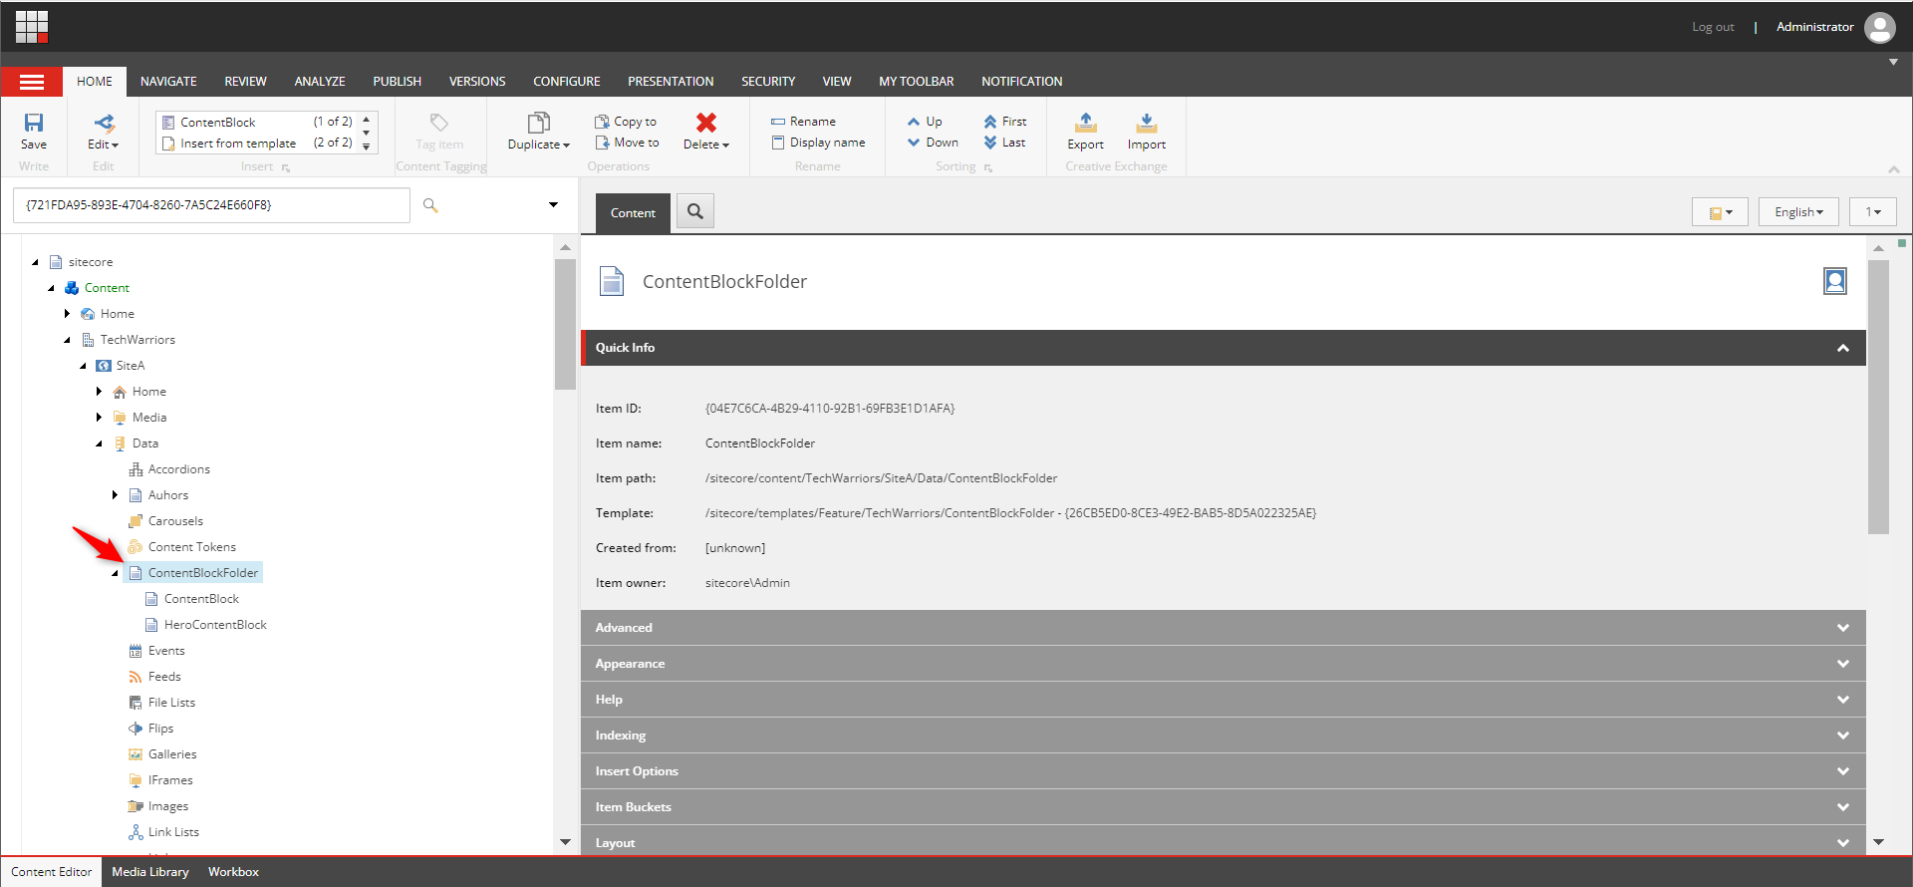
Task: Open the Workbox bottom tab
Action: point(233,872)
